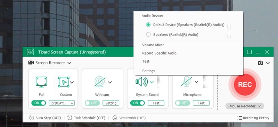
Task: Select Default Device (Speakers (Realtek(R) Audio)) radio
Action: click(x=148, y=25)
